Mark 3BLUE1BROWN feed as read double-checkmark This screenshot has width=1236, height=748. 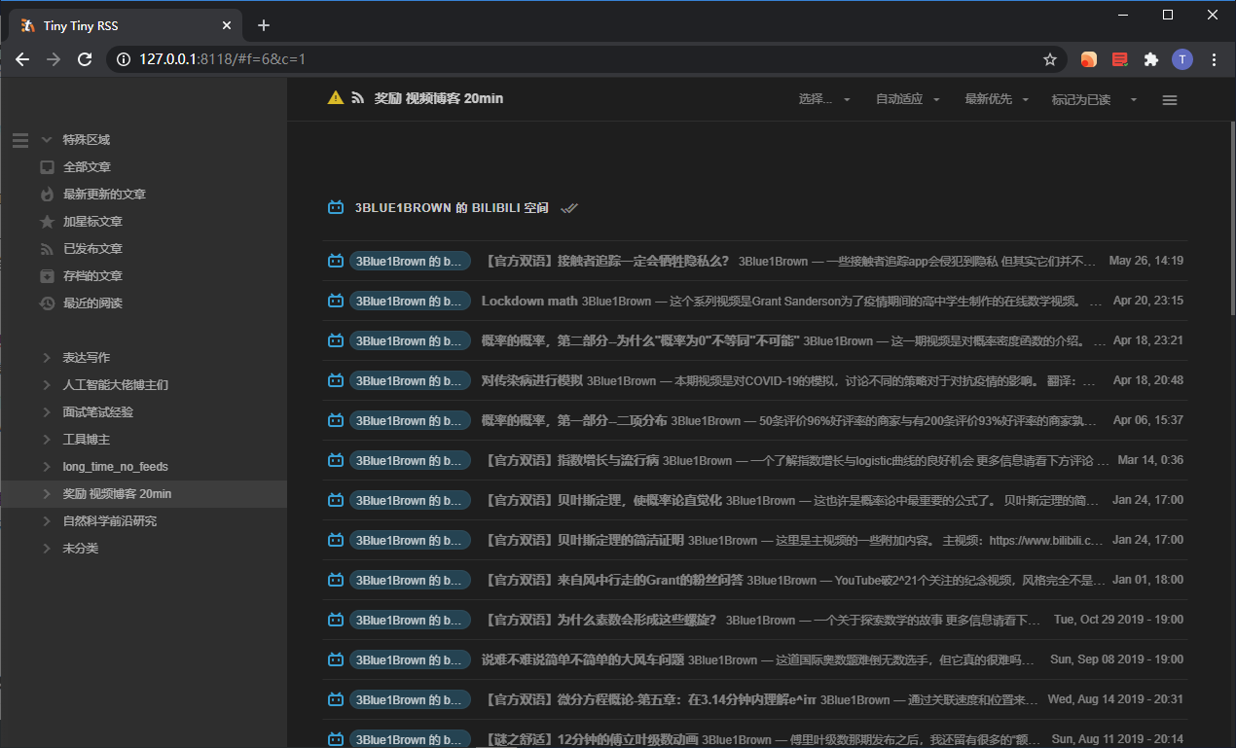(x=569, y=208)
